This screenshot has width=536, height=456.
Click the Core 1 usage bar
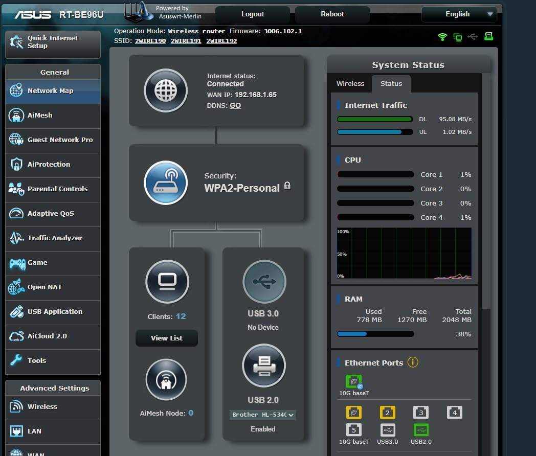pyautogui.click(x=375, y=174)
